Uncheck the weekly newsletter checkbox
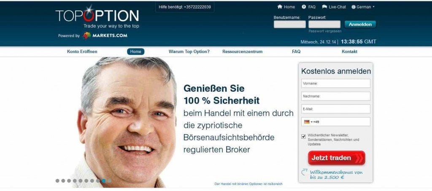This screenshot has width=432, height=191. point(303,136)
